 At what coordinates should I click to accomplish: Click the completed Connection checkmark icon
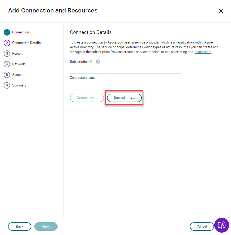click(x=7, y=32)
